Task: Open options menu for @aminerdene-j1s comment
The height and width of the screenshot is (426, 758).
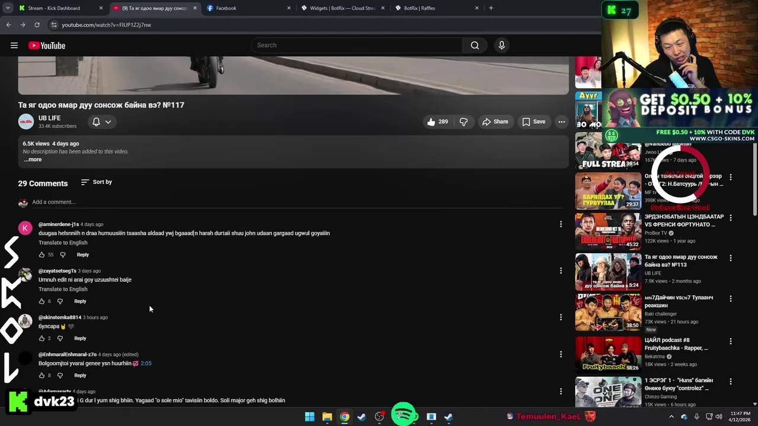Action: 561,224
